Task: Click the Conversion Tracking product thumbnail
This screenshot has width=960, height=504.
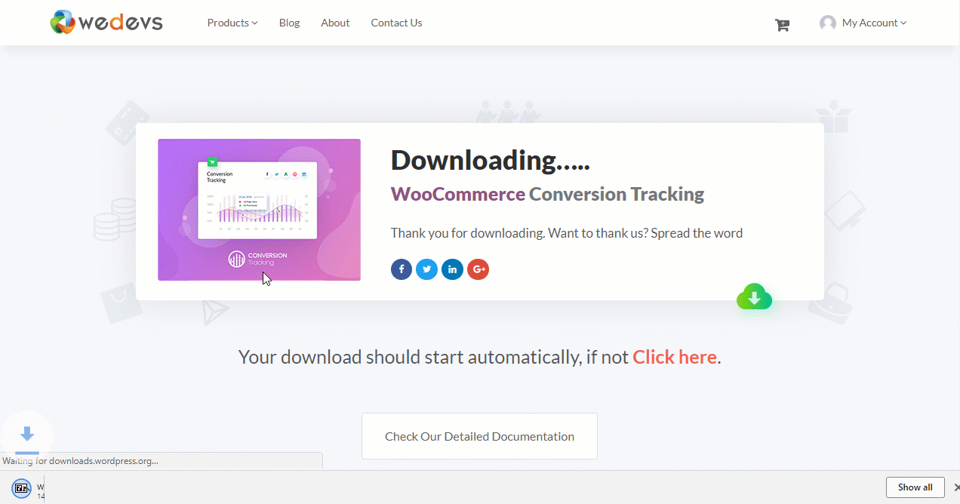Action: (259, 210)
